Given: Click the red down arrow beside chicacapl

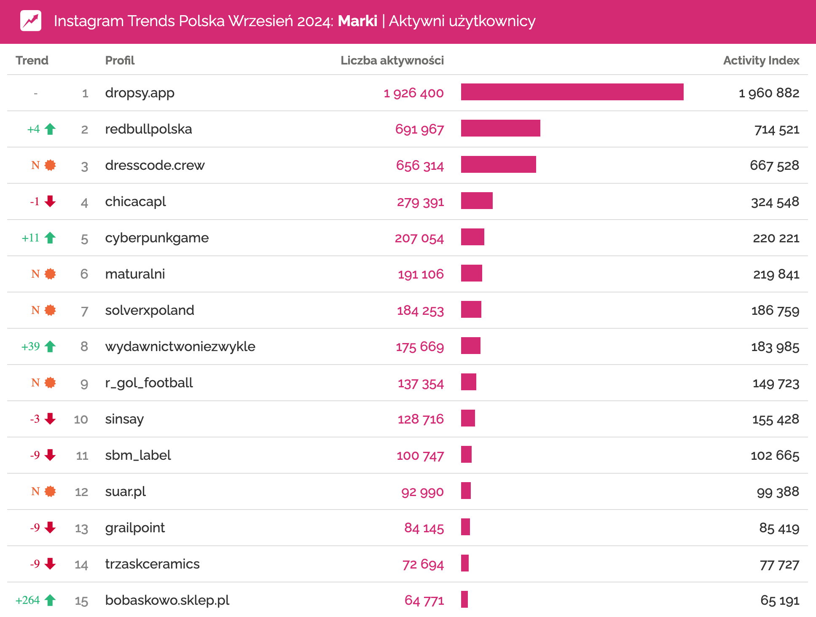Looking at the screenshot, I should (50, 201).
